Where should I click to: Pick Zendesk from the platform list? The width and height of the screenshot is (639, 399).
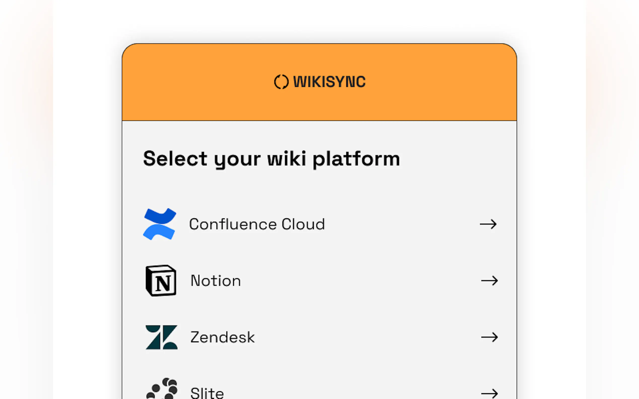[489, 337]
